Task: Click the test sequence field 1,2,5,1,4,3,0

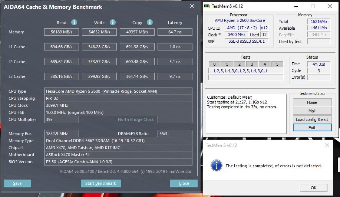Action: (x=246, y=71)
